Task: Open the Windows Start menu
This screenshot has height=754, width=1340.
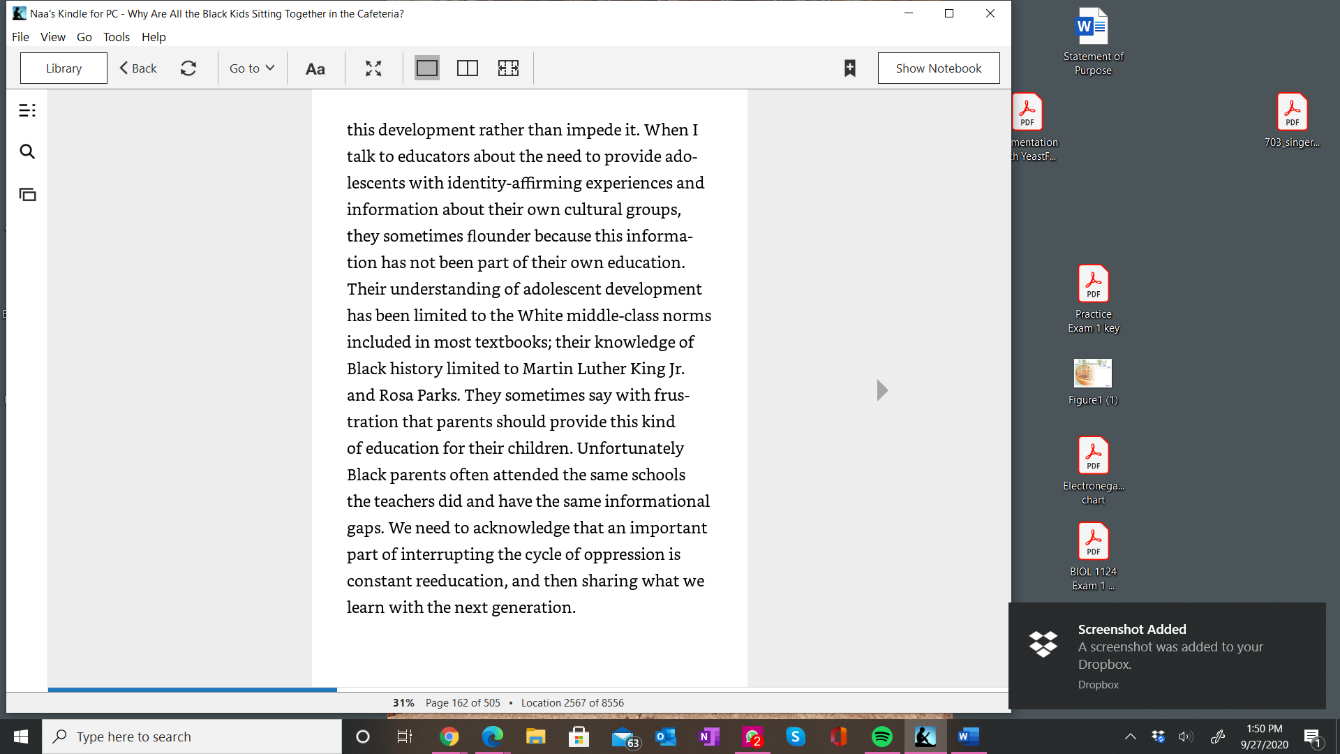Action: [21, 737]
